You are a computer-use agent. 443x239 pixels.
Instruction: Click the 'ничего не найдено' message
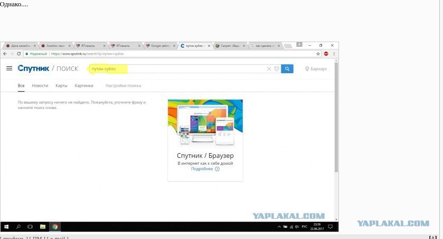coord(82,105)
